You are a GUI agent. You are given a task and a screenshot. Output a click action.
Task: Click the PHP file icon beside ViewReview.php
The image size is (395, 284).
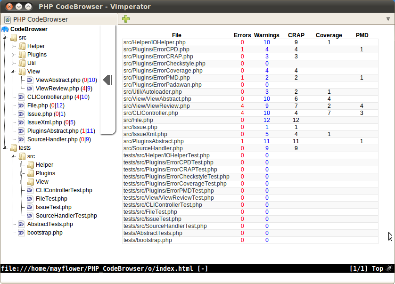click(30, 89)
